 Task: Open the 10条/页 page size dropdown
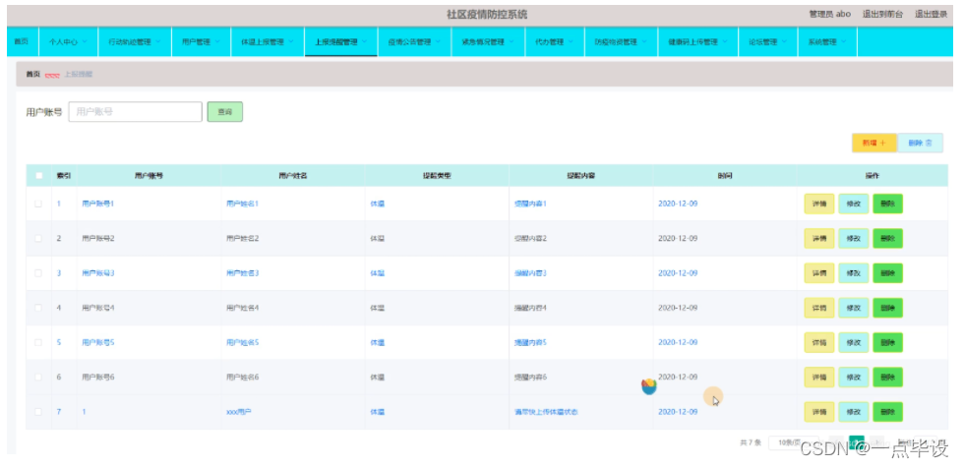(793, 442)
